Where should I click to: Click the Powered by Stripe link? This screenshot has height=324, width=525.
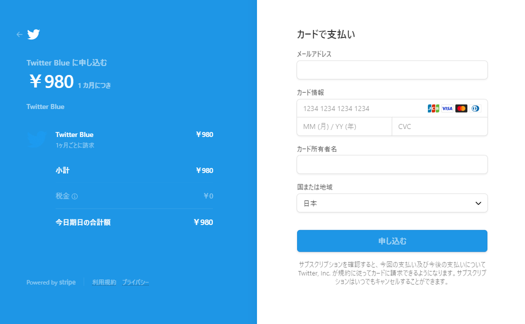(x=51, y=282)
